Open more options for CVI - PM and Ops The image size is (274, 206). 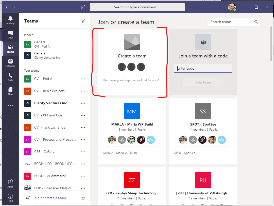tap(83, 115)
